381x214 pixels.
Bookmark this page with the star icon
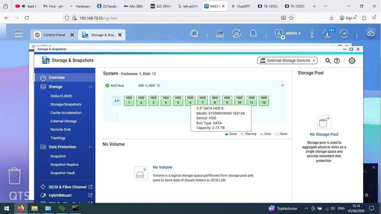point(291,18)
